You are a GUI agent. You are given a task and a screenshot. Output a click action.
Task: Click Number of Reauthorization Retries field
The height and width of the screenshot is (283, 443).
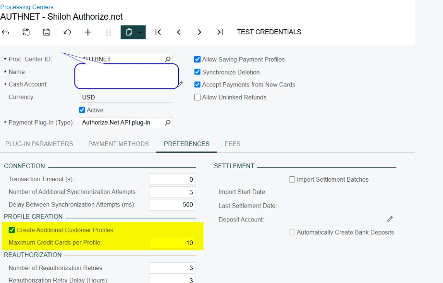172,268
